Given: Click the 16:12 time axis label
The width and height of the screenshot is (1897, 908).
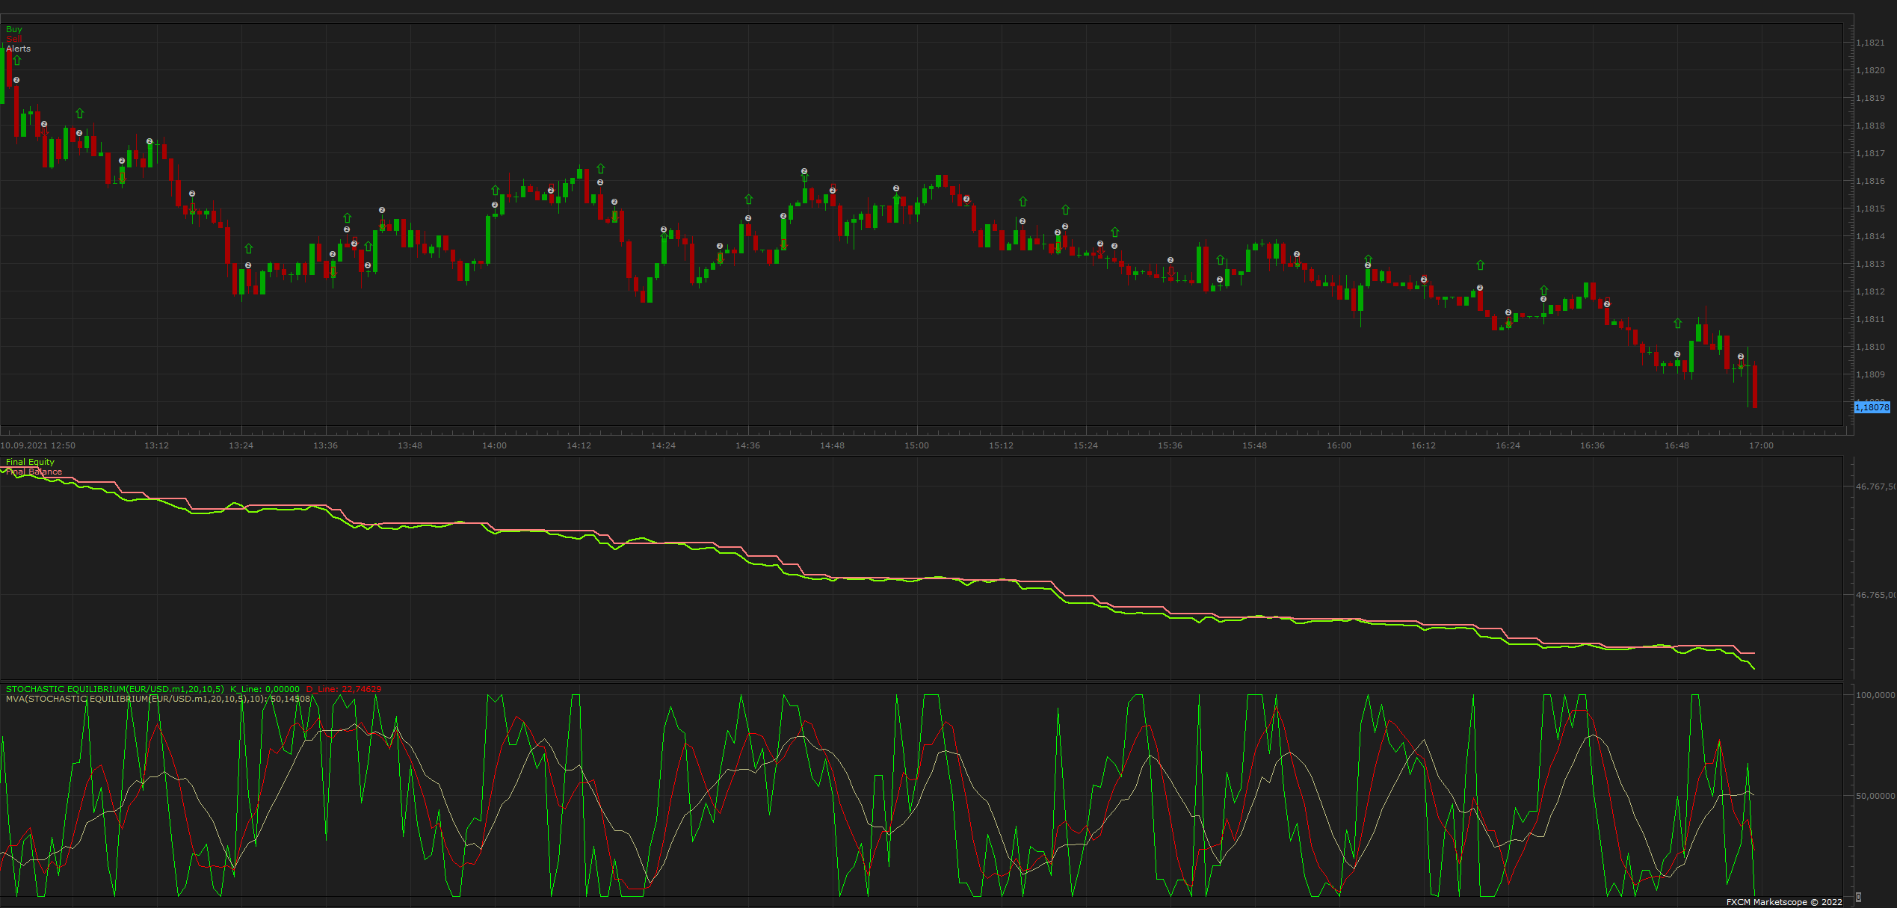Looking at the screenshot, I should pos(1424,445).
